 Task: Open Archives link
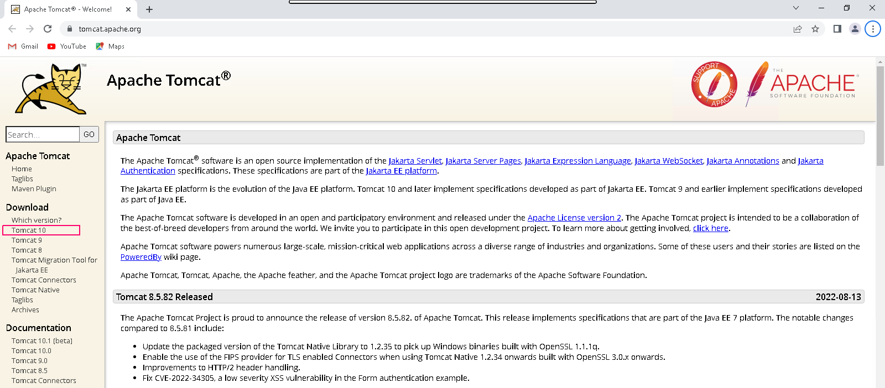25,310
